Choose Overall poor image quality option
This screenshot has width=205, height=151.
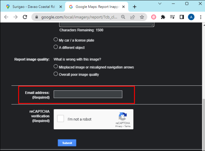[56, 74]
